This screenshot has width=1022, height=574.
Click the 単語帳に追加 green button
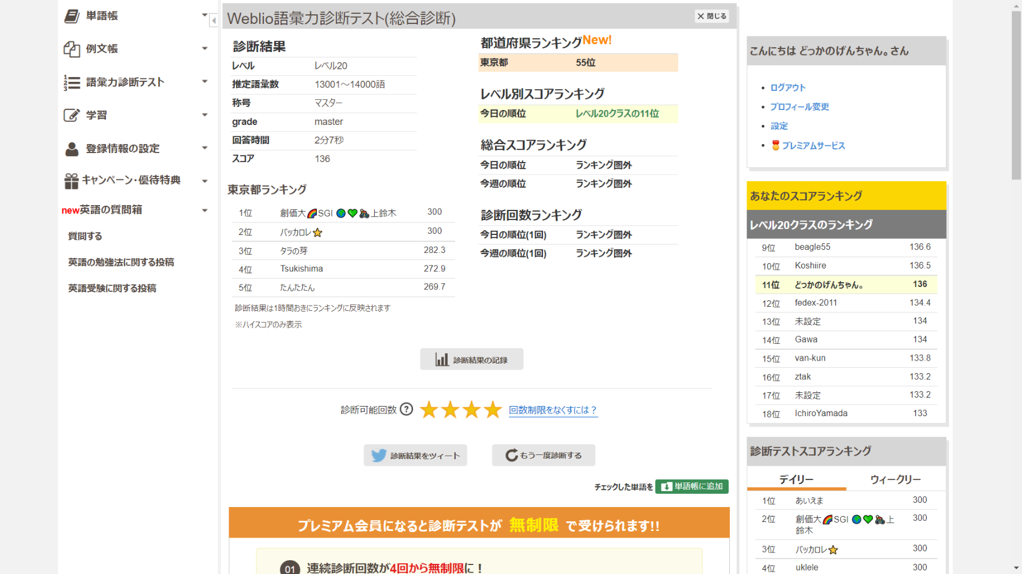tap(692, 487)
